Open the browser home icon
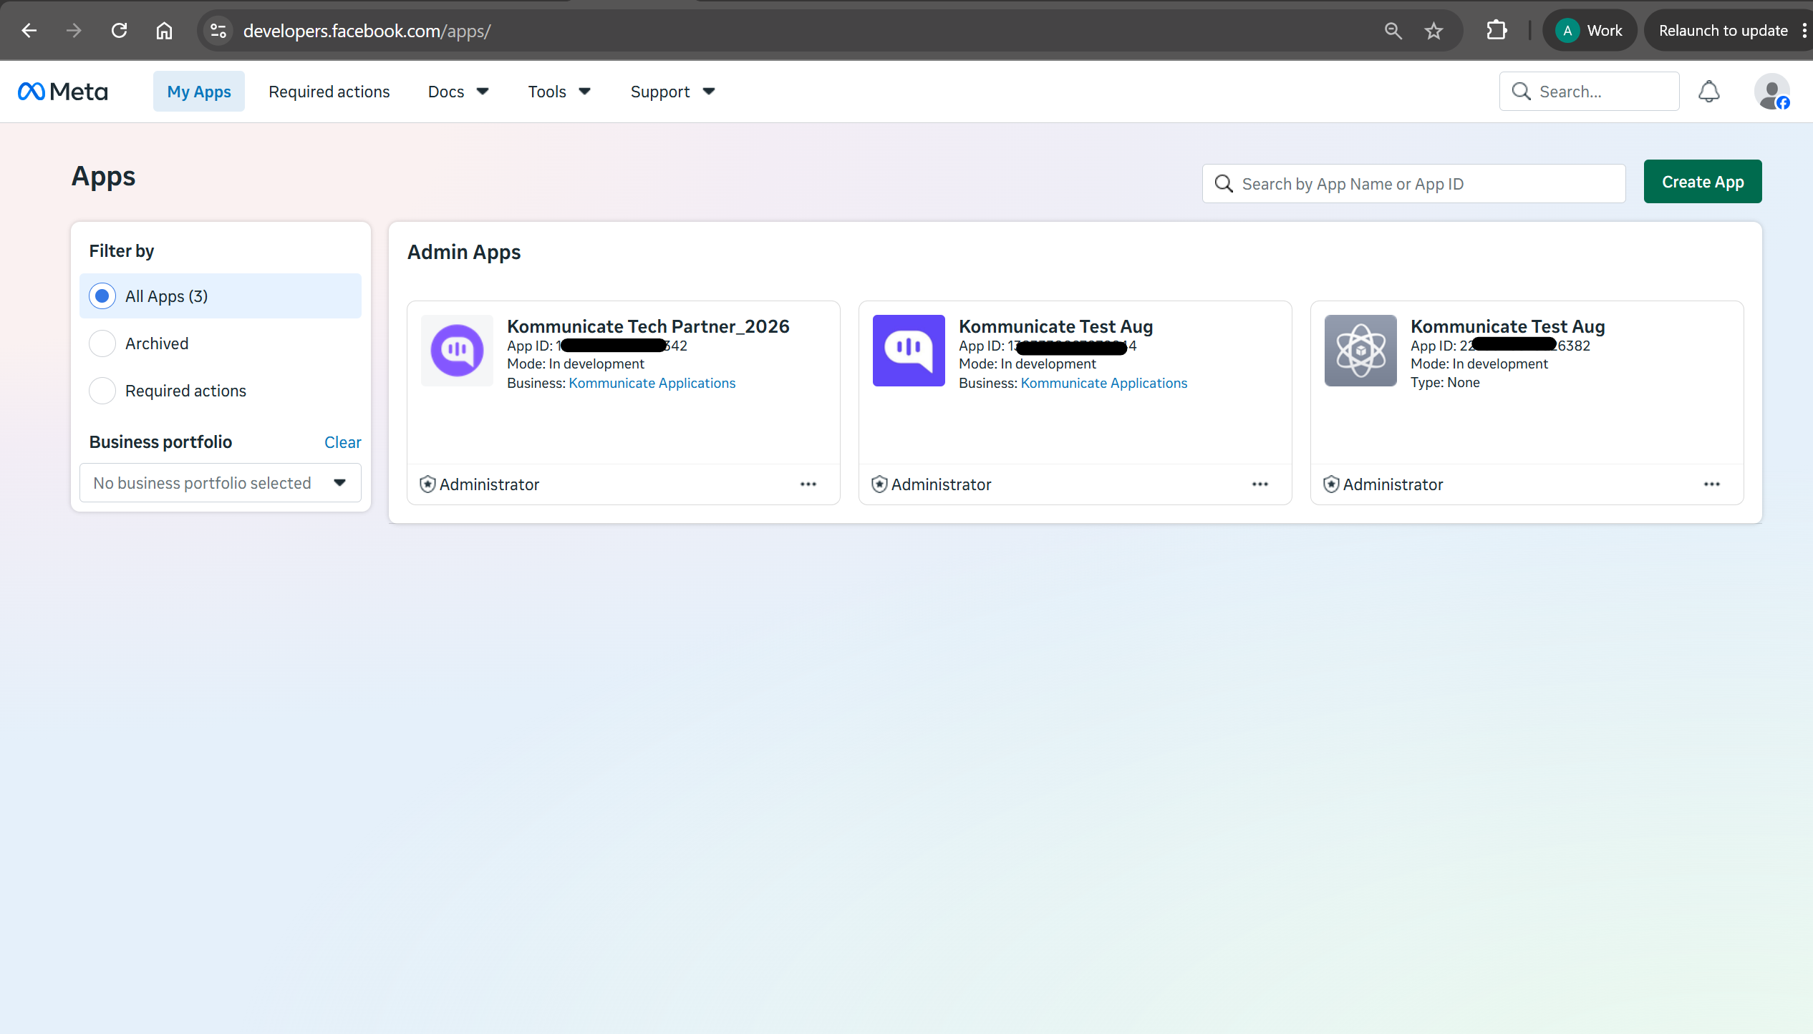The height and width of the screenshot is (1034, 1813). coord(164,31)
